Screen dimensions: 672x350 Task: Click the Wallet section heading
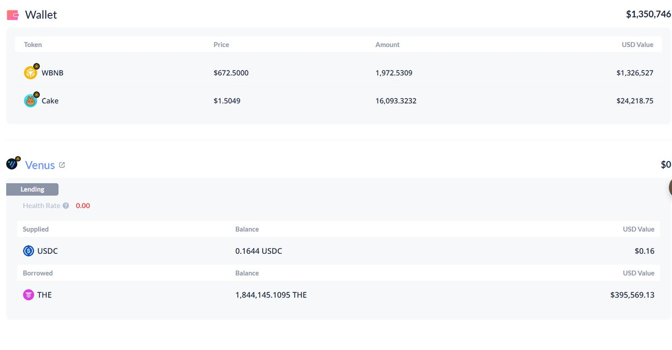coord(41,15)
